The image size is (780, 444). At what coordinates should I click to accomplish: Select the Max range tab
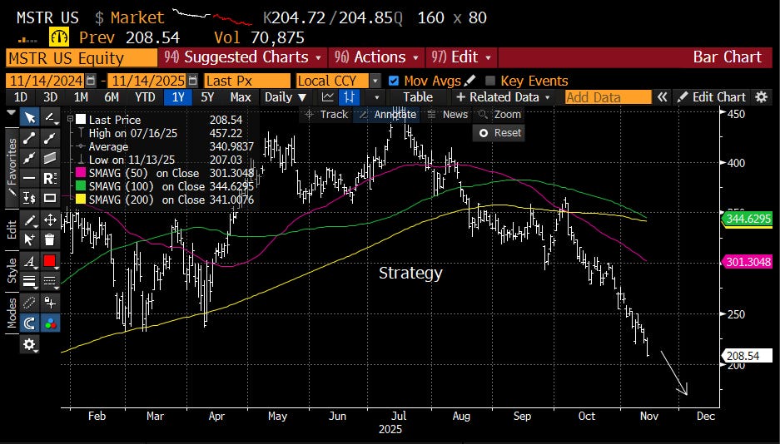(x=241, y=96)
